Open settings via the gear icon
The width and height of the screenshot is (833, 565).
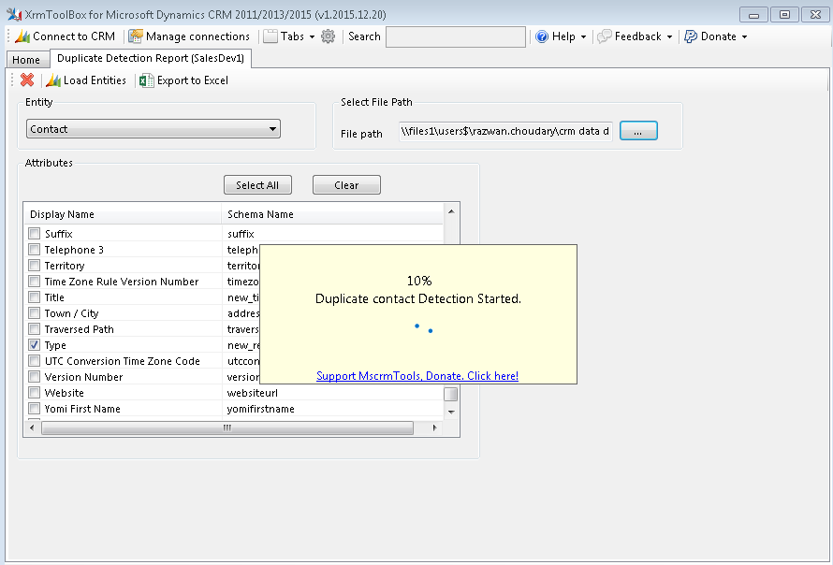(x=329, y=36)
